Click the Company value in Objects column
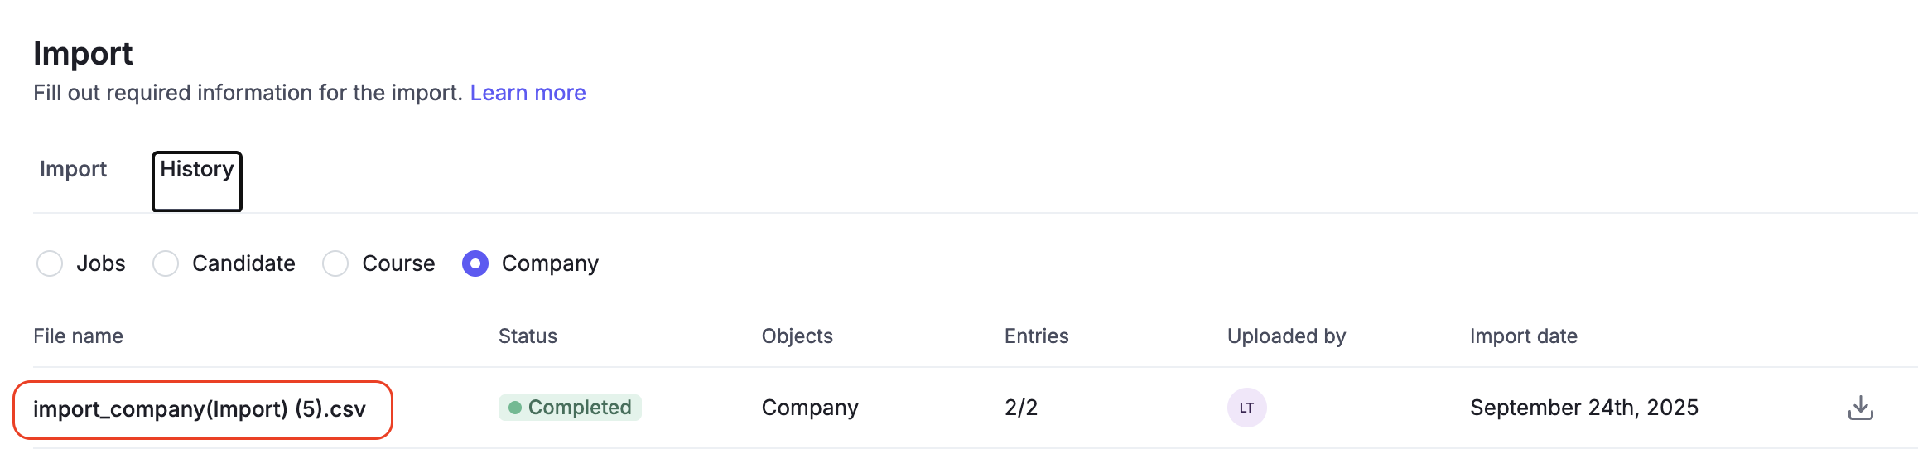 pos(809,408)
